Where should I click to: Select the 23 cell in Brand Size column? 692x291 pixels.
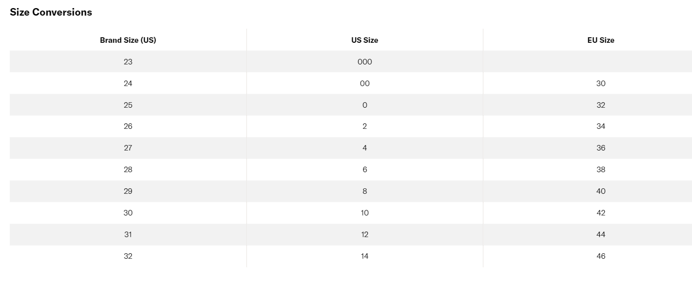point(128,62)
